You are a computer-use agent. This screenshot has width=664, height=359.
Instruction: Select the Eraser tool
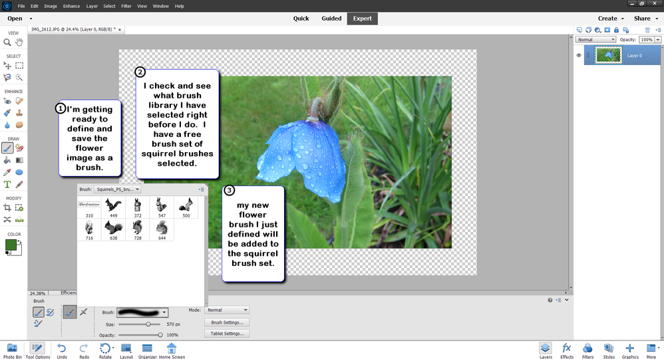tap(19, 148)
